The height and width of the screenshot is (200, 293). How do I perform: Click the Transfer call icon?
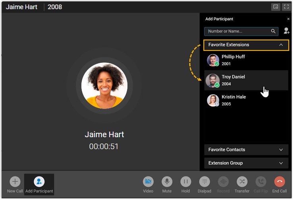point(242,181)
